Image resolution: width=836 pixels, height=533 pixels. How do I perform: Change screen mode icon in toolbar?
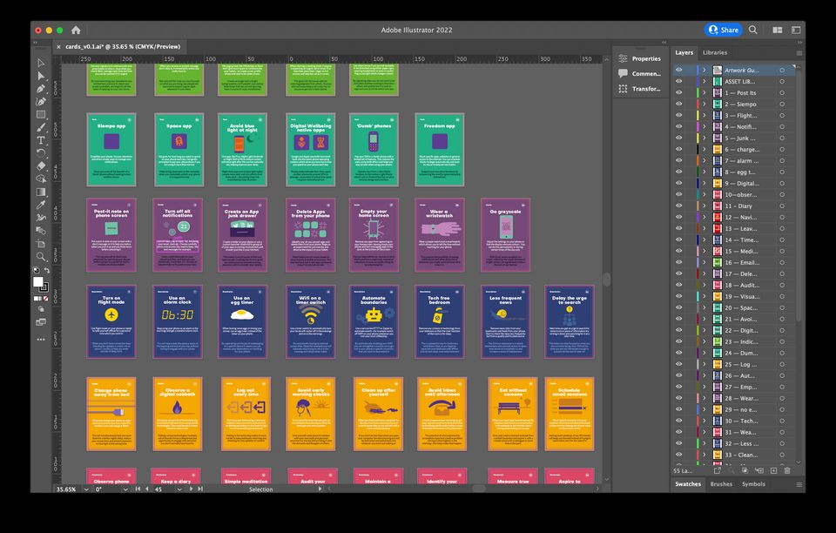(x=41, y=322)
